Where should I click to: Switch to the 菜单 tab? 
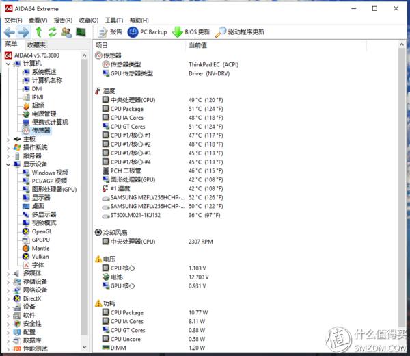click(11, 44)
